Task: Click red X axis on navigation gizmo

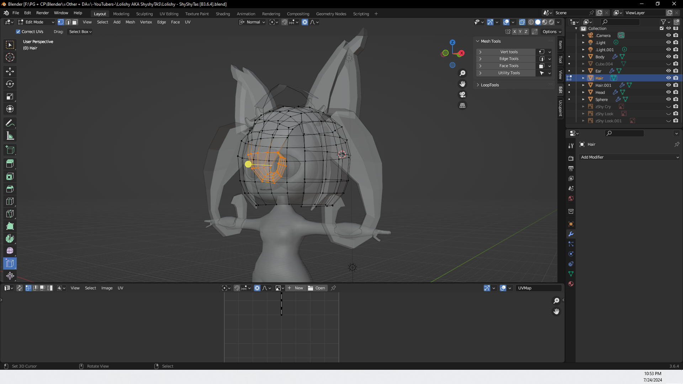Action: coord(461,53)
